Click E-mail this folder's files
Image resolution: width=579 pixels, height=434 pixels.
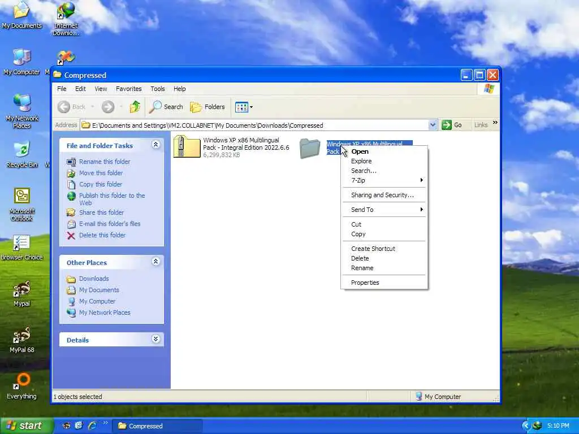coord(110,224)
